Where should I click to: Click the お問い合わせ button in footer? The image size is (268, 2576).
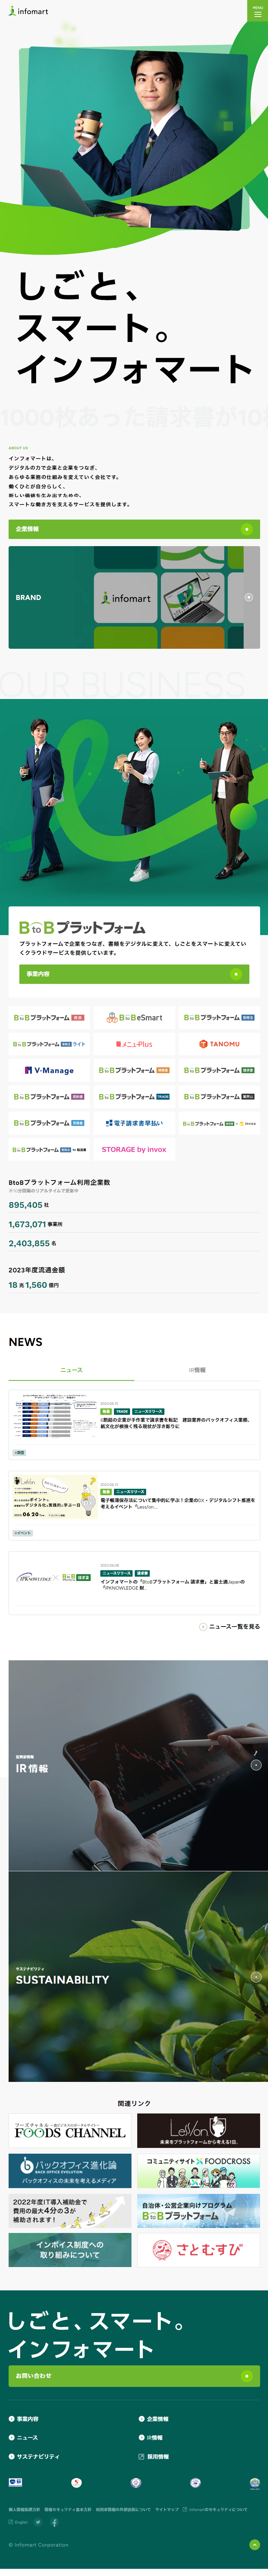click(x=134, y=2376)
